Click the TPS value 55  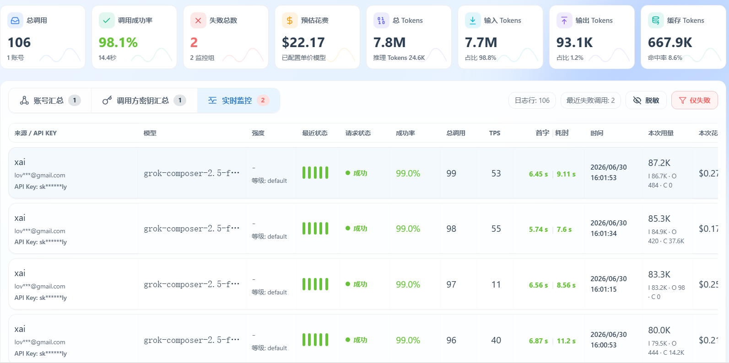496,229
